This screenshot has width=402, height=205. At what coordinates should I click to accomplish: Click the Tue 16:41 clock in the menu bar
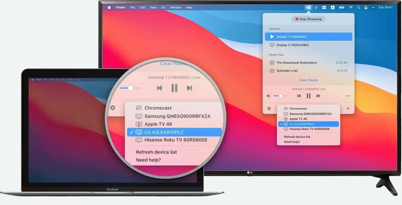[x=385, y=8]
